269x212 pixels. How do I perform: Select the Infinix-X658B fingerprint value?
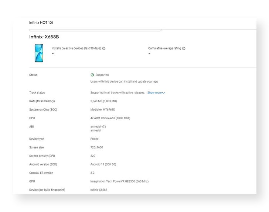point(99,190)
